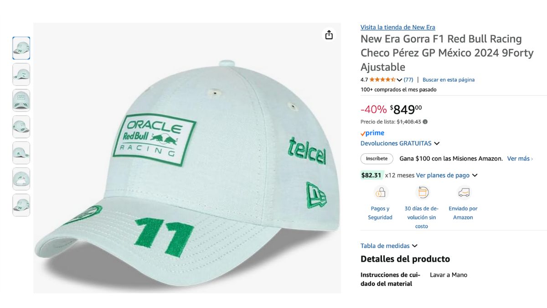Click the Enviado por Amazon truck icon

point(464,193)
